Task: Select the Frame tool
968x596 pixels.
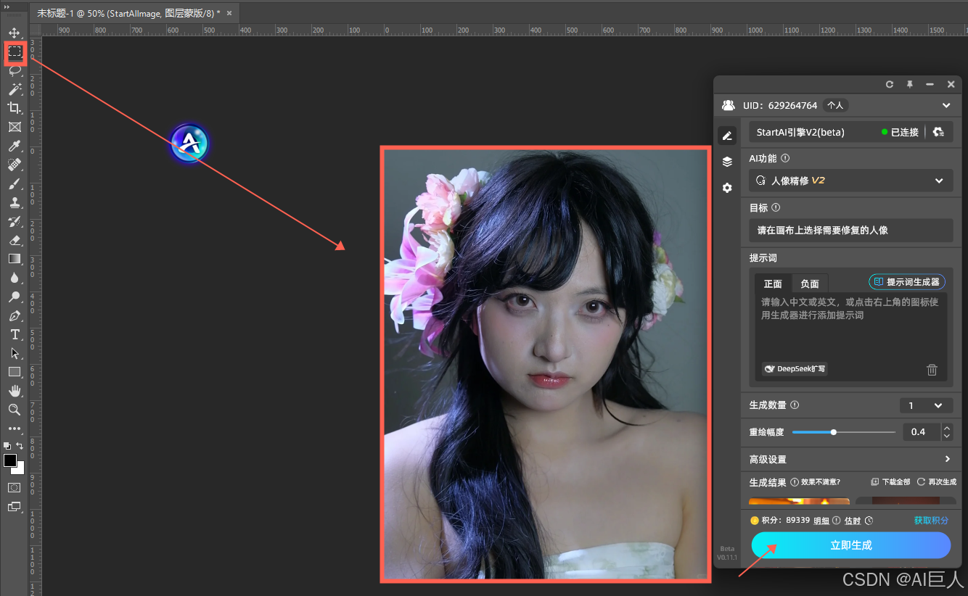Action: pyautogui.click(x=15, y=127)
